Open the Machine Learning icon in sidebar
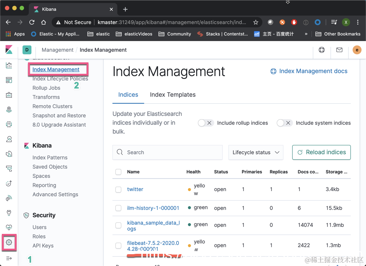This screenshot has height=266, width=366. point(9,124)
